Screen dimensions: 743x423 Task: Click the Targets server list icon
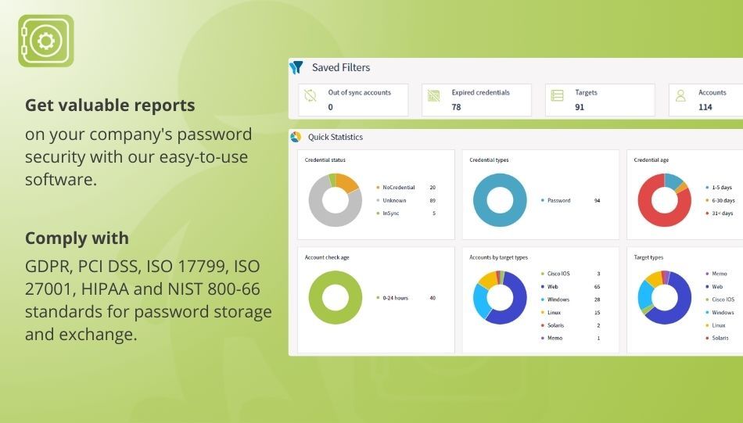pos(557,95)
